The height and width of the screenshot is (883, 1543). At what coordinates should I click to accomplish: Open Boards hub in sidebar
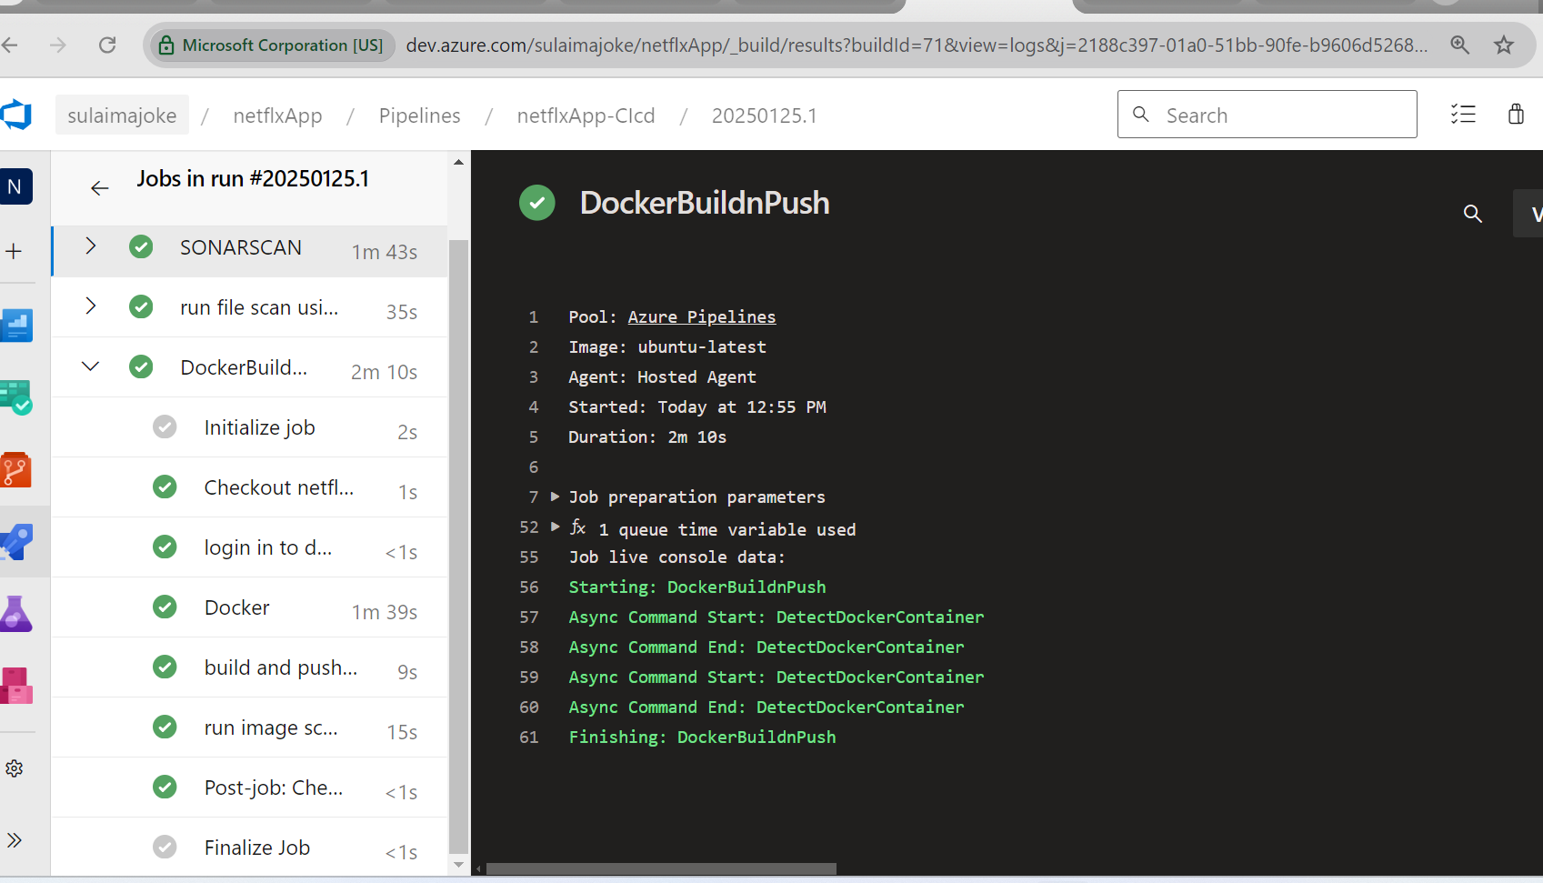[16, 325]
